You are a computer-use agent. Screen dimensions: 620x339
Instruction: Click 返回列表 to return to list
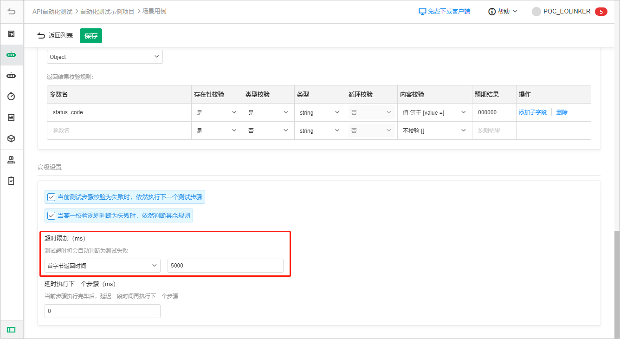tap(61, 35)
